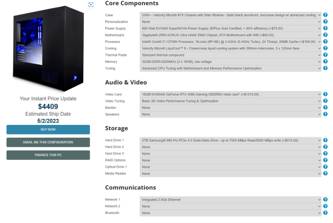The image size is (333, 223).
Task: Open help for Hard Drive 2
Action: (325, 147)
